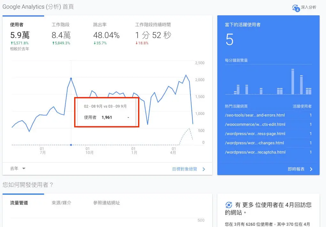Open the 即時報表 link

(x=296, y=169)
